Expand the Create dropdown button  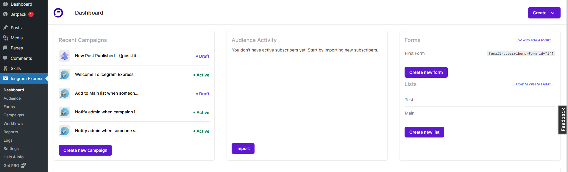point(544,13)
